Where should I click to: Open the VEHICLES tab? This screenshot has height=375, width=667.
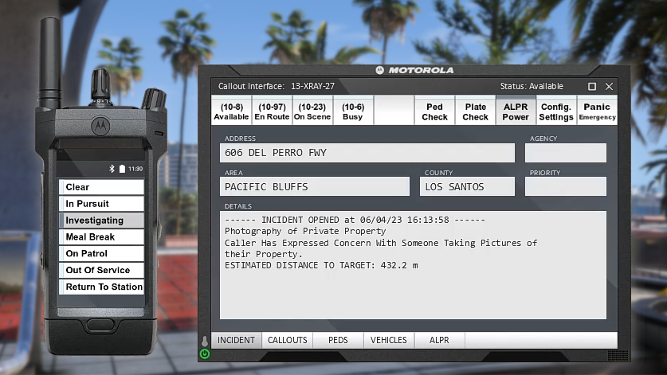coord(388,340)
